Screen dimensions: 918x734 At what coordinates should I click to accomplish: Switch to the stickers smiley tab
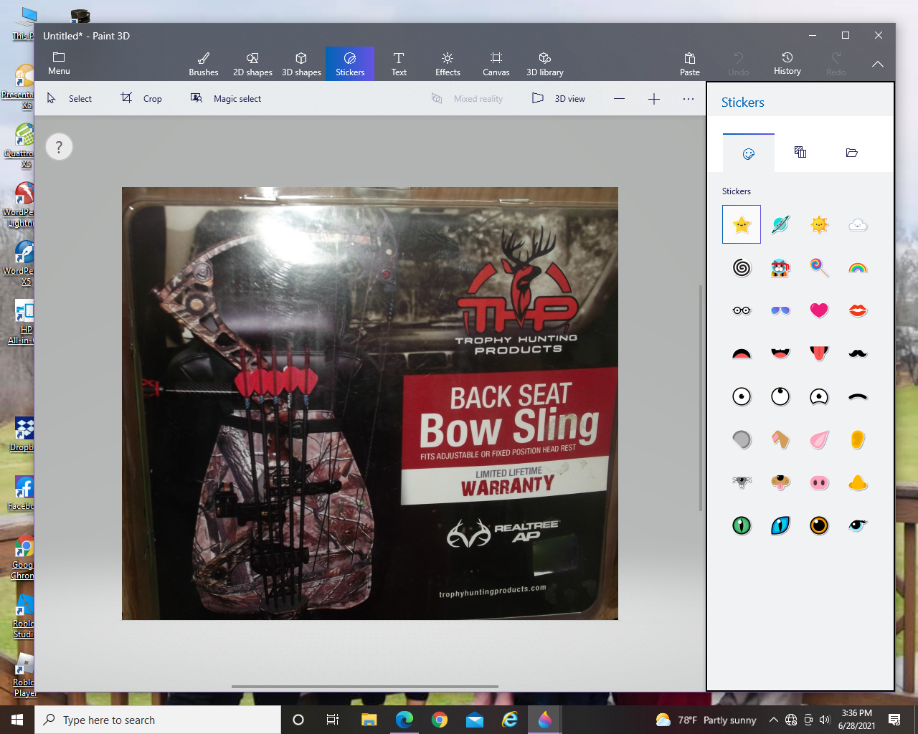coord(749,153)
